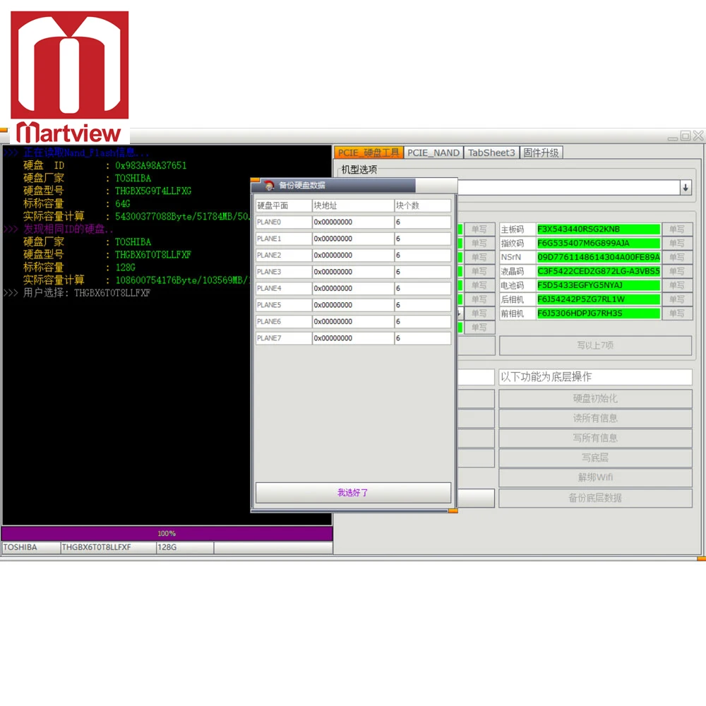Click the 写底层 button
Screen dimensions: 706x706
point(595,458)
